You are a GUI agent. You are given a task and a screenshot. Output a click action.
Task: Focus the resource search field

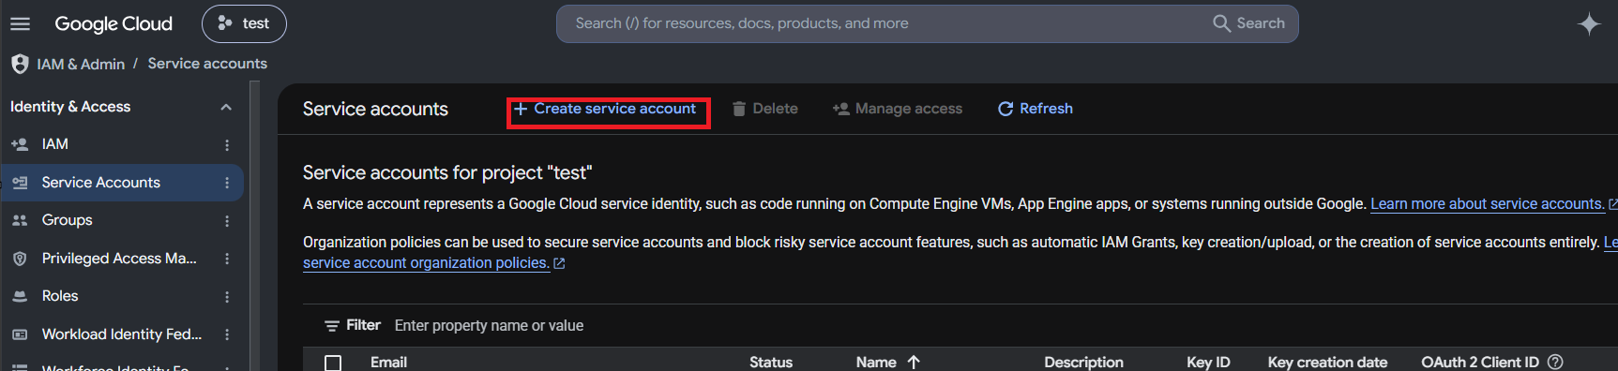click(882, 23)
